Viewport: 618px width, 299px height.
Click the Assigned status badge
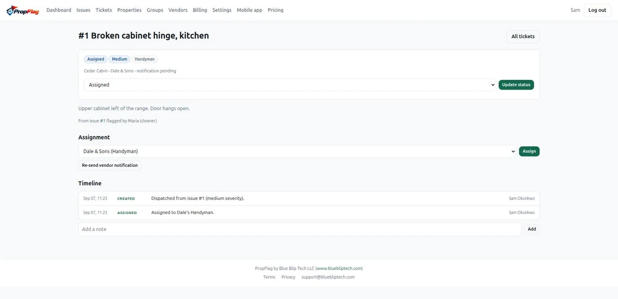pos(96,59)
